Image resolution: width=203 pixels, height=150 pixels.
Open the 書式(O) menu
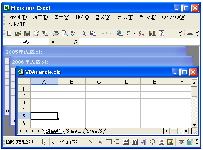102,17
